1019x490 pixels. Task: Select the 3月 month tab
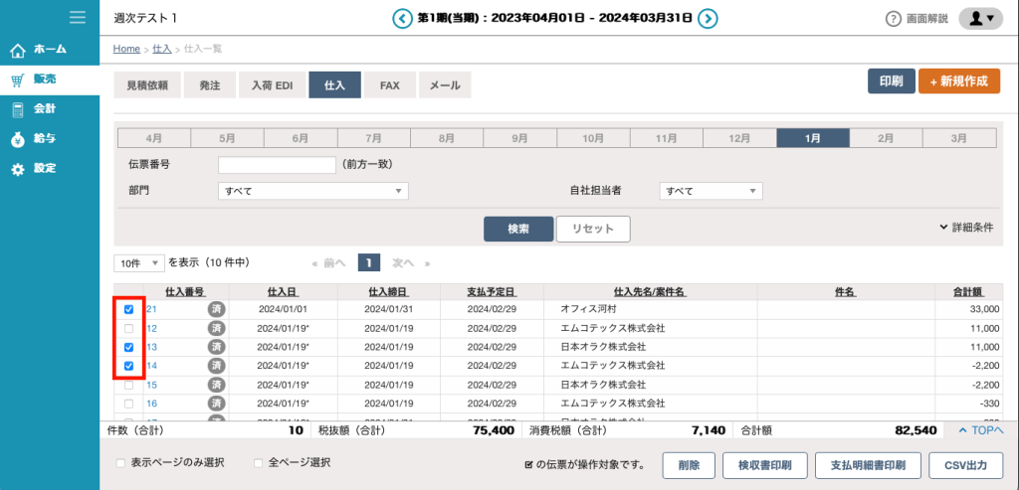pyautogui.click(x=959, y=138)
